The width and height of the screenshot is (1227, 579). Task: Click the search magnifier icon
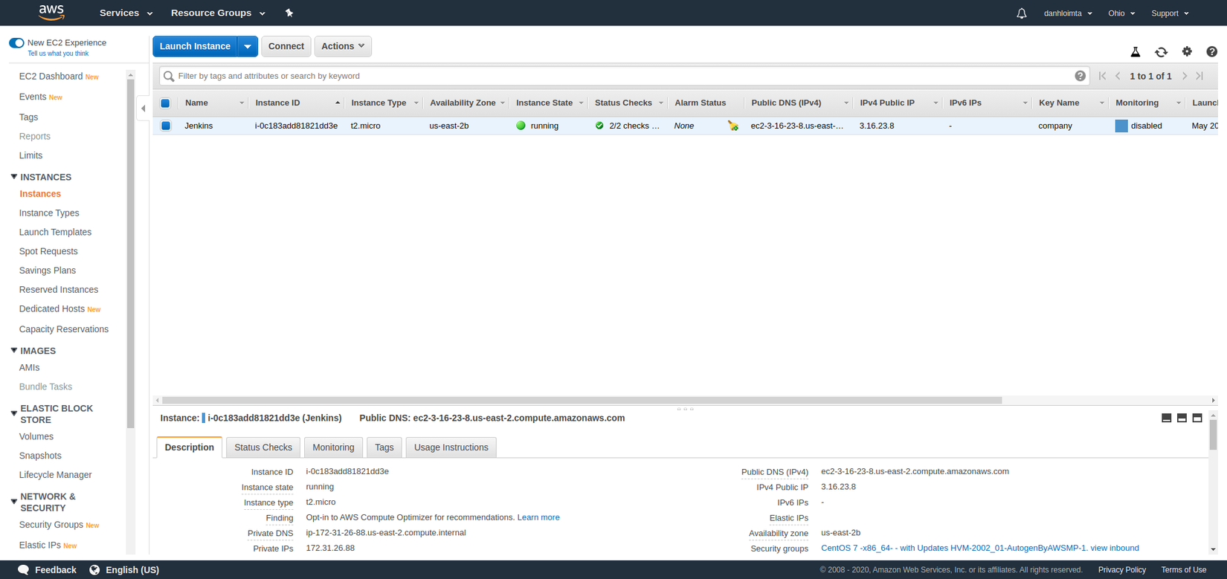click(x=169, y=76)
